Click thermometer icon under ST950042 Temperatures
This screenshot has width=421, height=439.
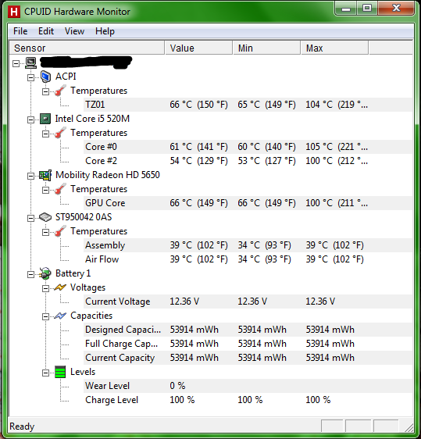tap(60, 231)
